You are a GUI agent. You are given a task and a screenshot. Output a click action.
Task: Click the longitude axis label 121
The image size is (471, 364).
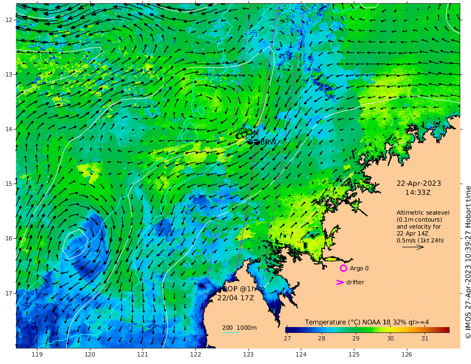[x=143, y=355]
